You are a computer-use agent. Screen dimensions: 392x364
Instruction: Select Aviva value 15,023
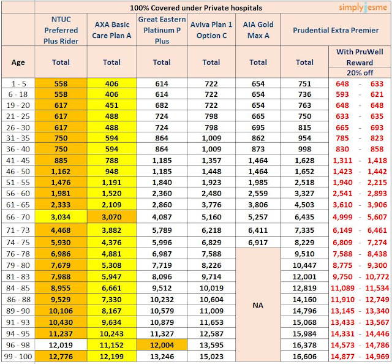(x=211, y=357)
